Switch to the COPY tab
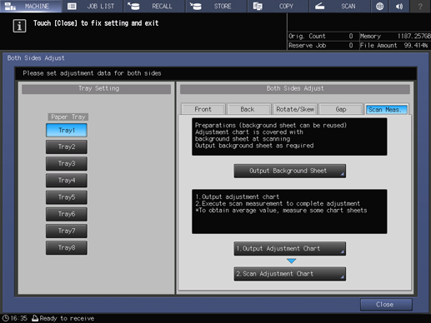Viewport: 431px width, 323px height. tap(278, 6)
